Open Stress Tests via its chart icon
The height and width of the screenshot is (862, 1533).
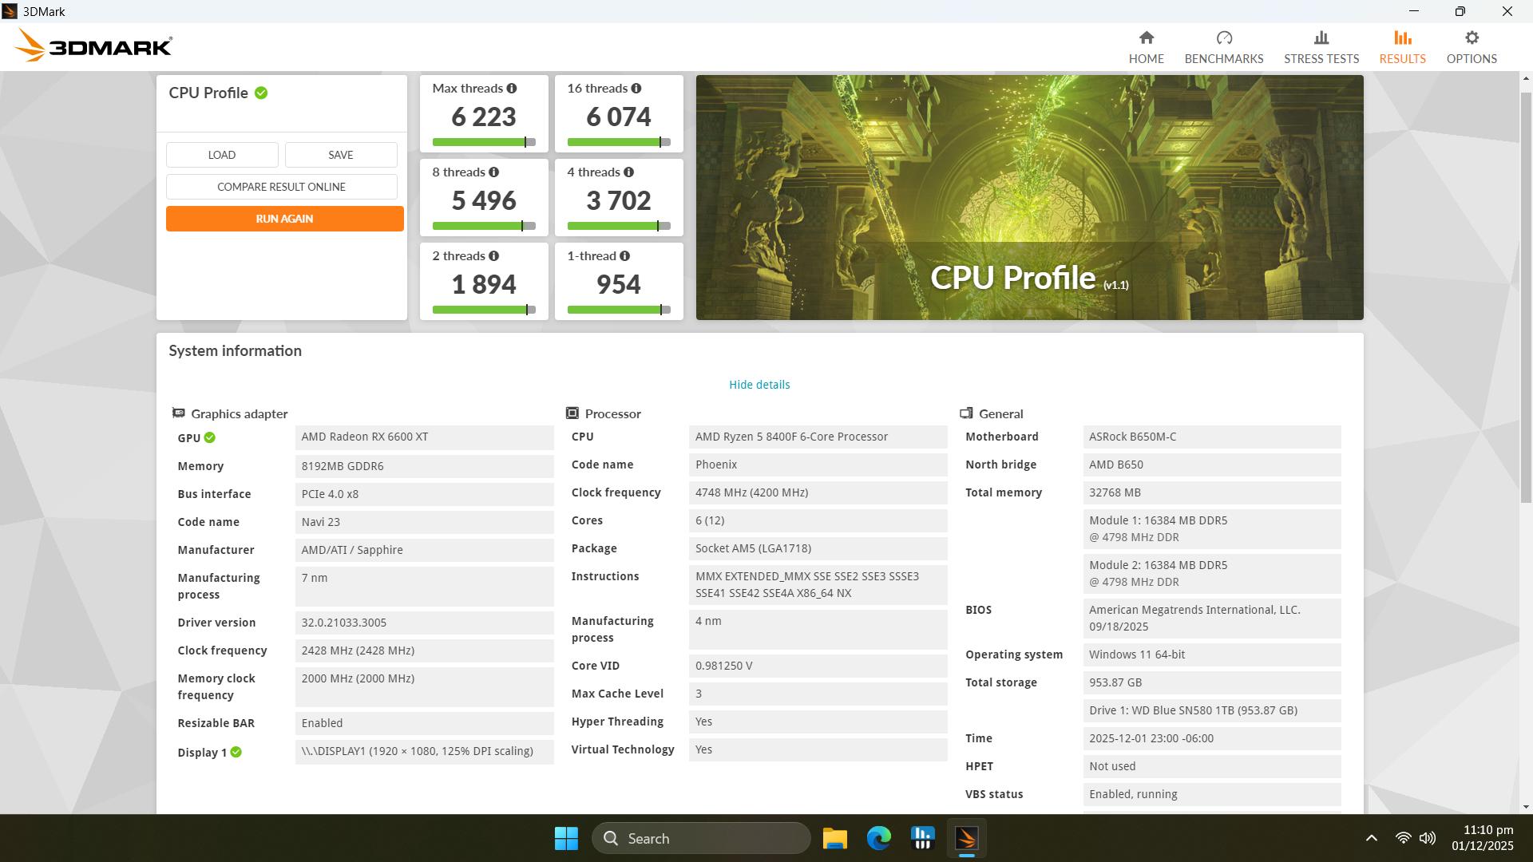[1321, 38]
